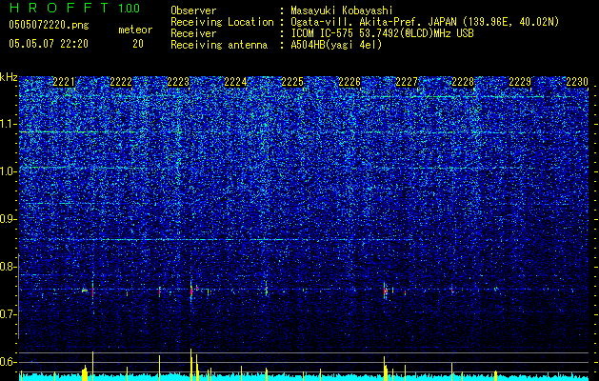Viewport: 599px width, 381px height.
Task: Click the tallest yellow intensity spike below 2223
Action: click(x=191, y=365)
